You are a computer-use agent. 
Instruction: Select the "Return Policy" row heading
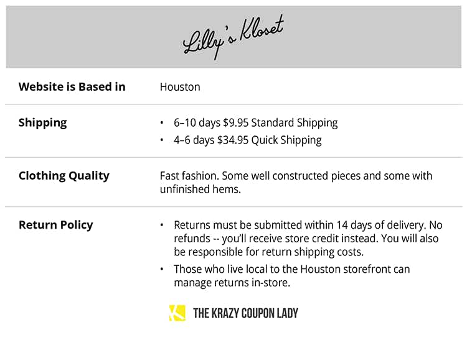point(55,225)
